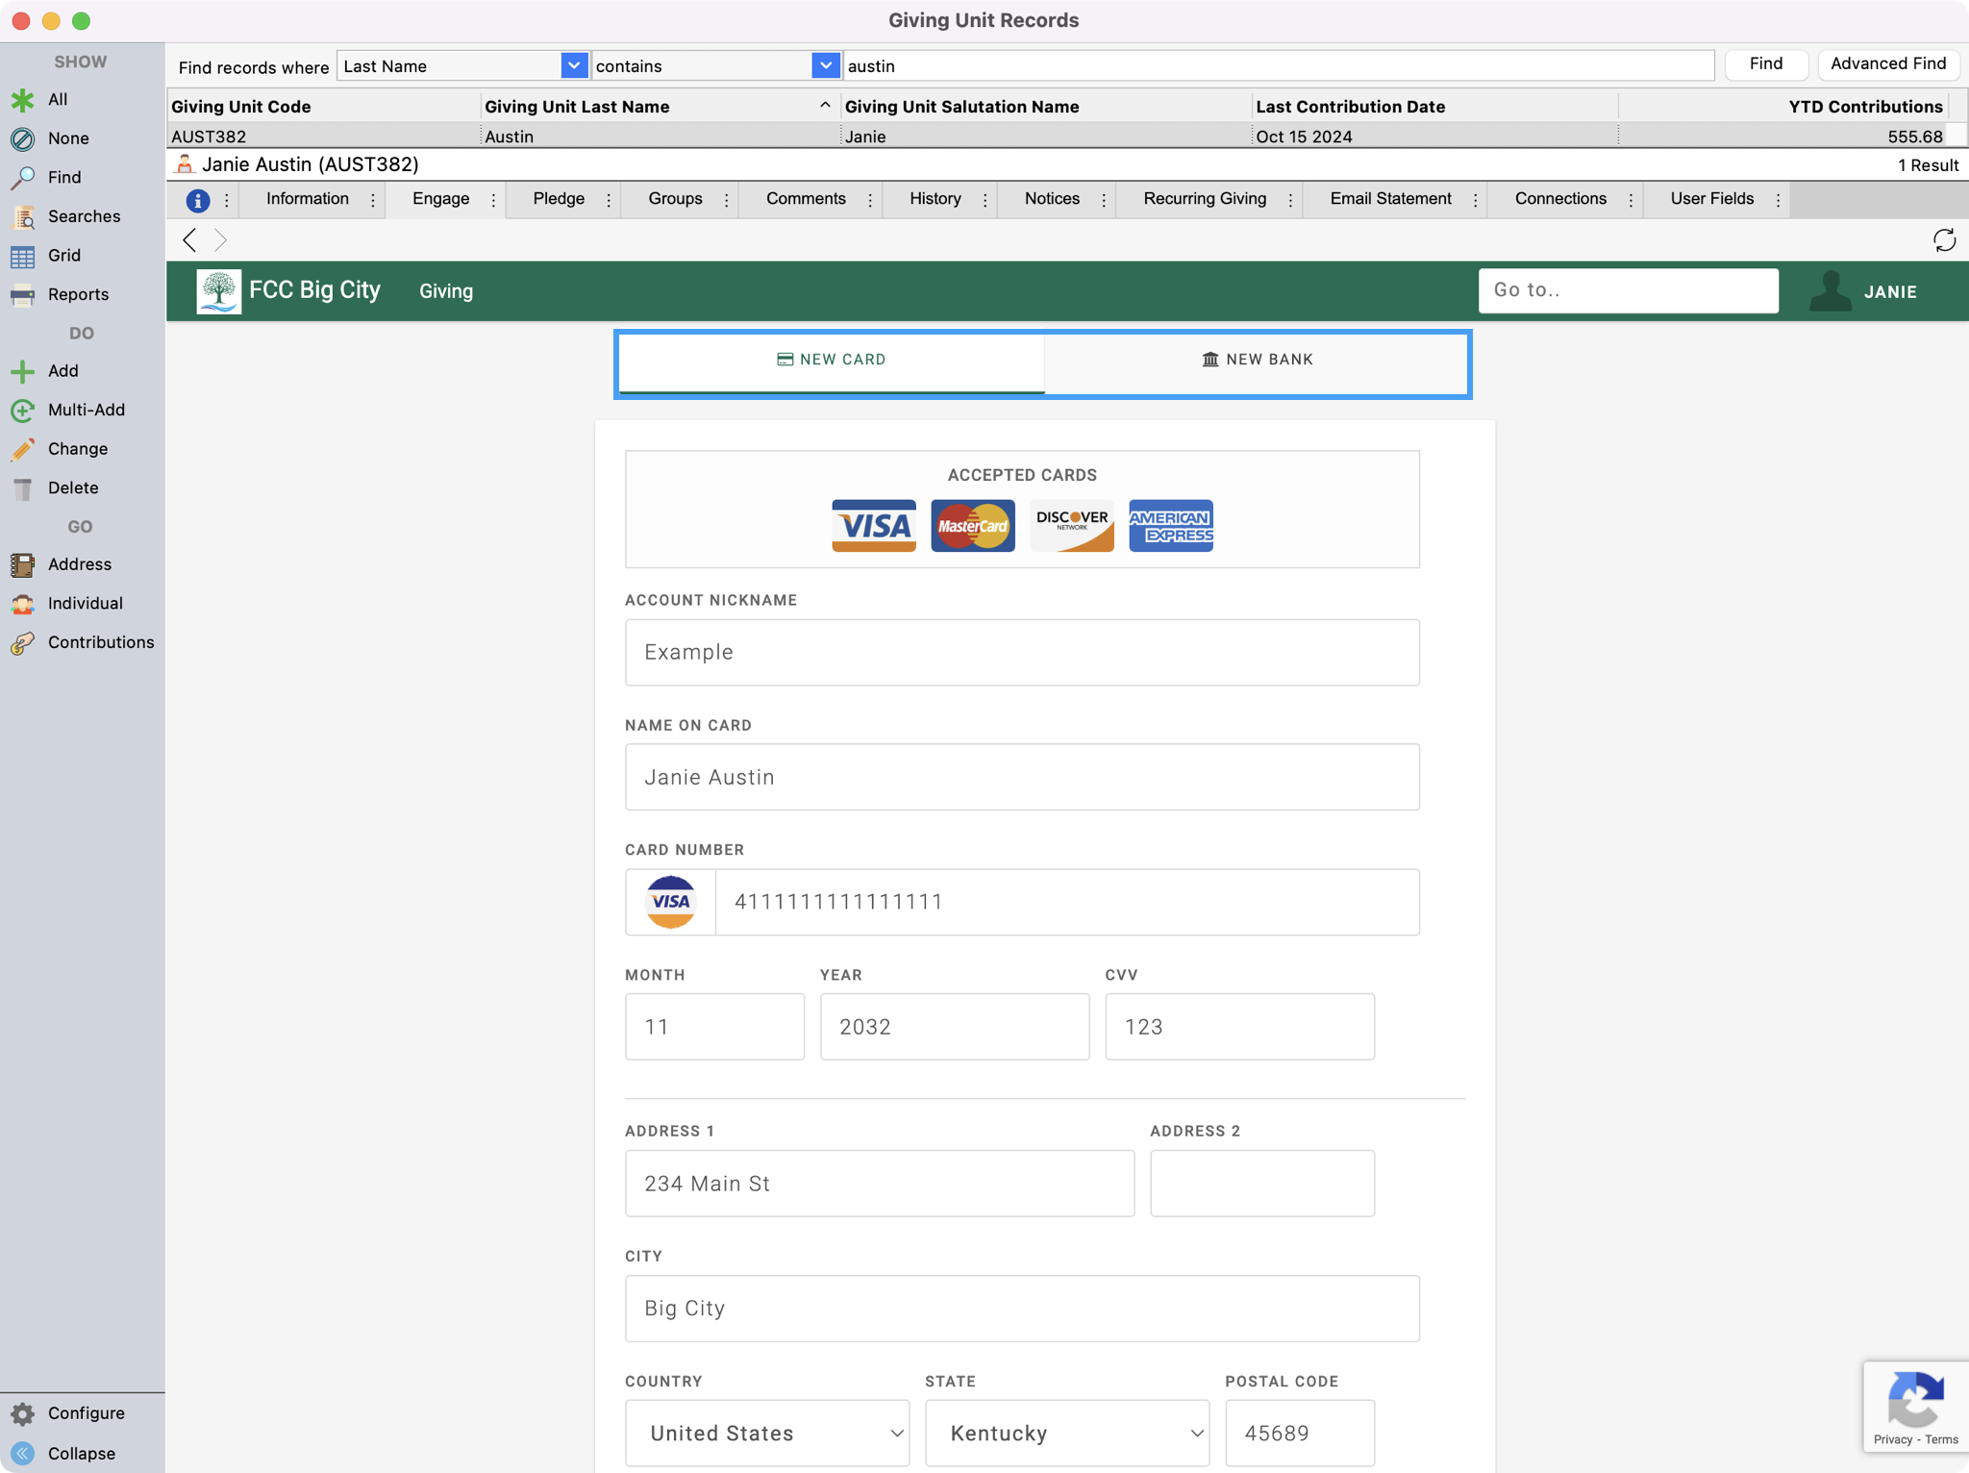Switch to the NEW BANK tab
Screen dimensions: 1969x1473
click(1257, 361)
